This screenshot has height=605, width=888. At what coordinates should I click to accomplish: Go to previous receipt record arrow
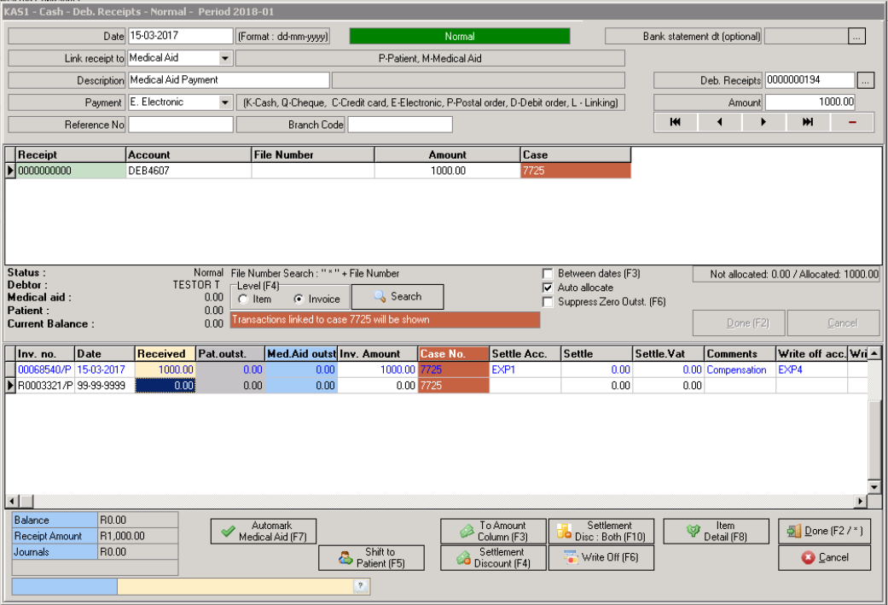point(719,122)
